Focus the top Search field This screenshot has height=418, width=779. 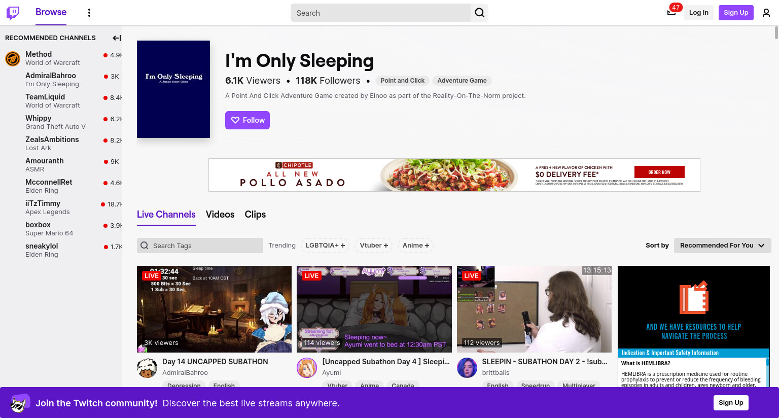tap(380, 13)
